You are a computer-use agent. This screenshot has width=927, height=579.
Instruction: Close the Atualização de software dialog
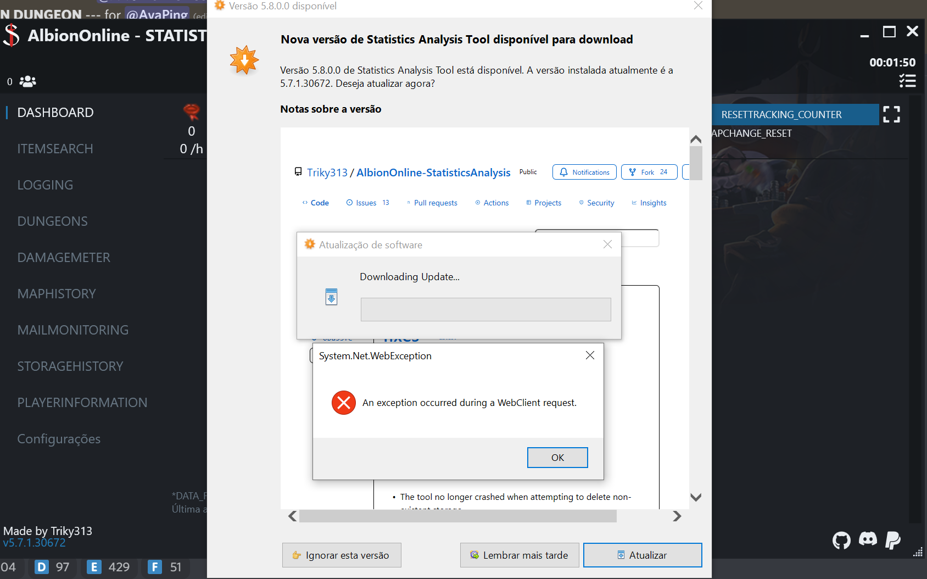[607, 244]
